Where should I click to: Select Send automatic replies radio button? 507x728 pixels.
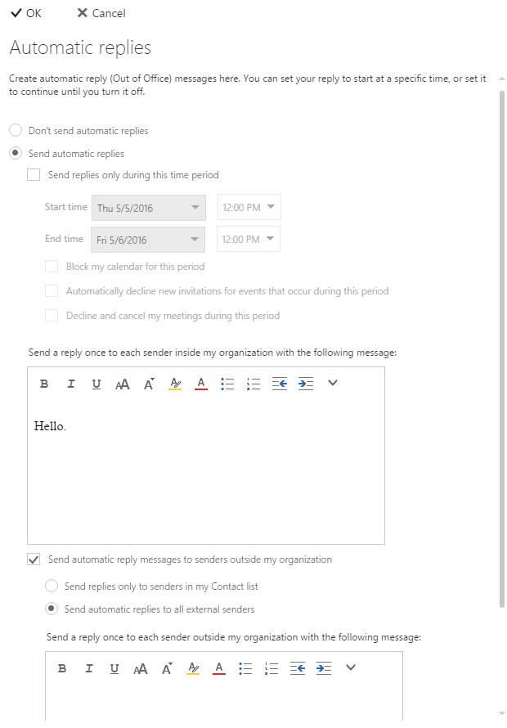[16, 153]
